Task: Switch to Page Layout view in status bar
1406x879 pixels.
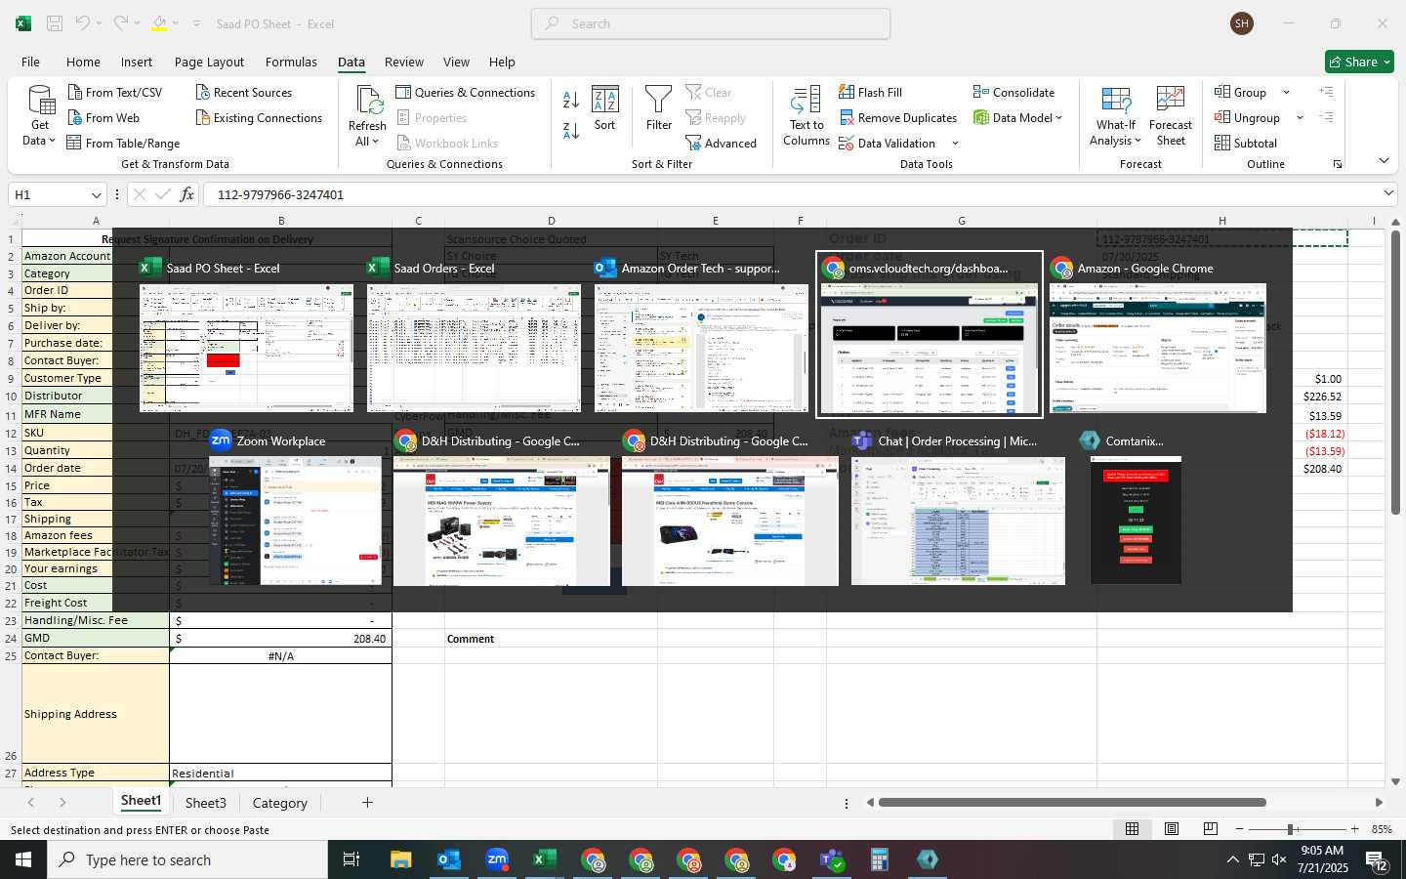Action: coord(1172,828)
